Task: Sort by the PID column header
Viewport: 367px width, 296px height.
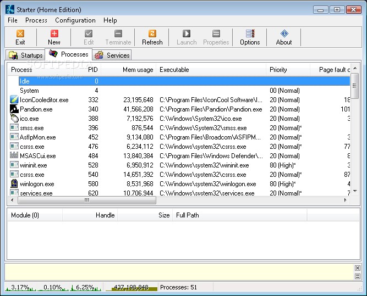Action: (87, 70)
